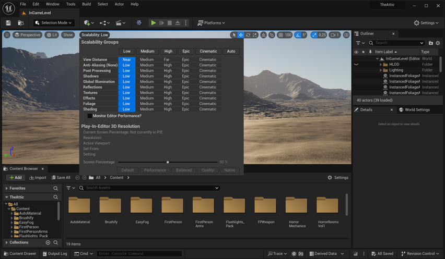Toggle Outliner visibility eye column
445x259 pixels.
pos(356,52)
